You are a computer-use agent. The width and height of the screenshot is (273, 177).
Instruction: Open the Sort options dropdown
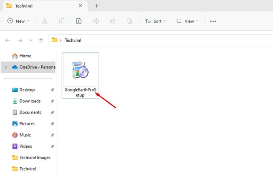pyautogui.click(x=155, y=21)
